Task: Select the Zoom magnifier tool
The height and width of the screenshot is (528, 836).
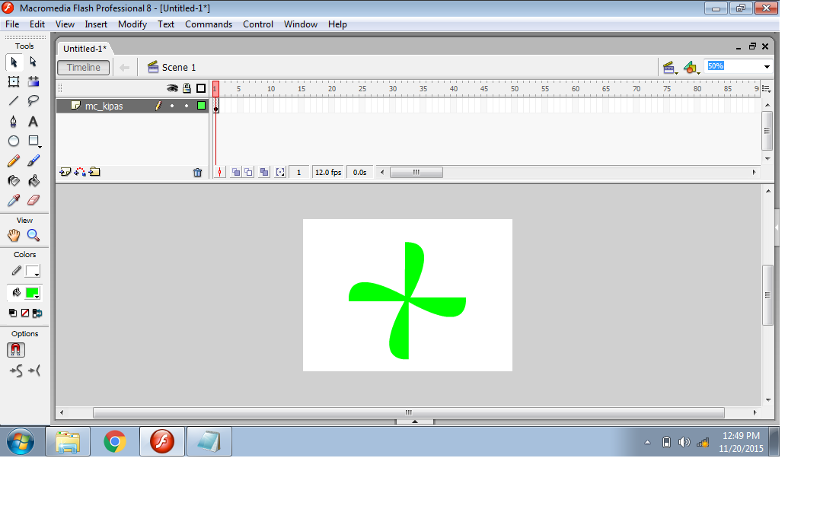Action: 33,235
